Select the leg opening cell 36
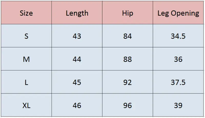Image resolution: width=205 pixels, height=118 pixels. (178, 59)
